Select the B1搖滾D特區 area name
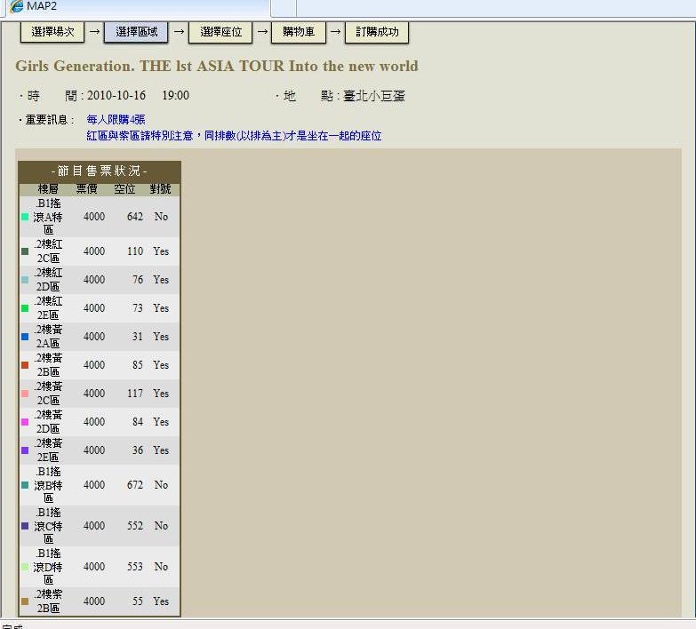This screenshot has width=696, height=629. click(48, 567)
